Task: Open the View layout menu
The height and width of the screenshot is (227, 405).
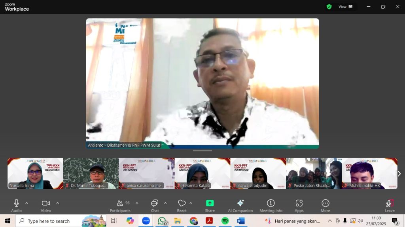Action: tap(345, 7)
